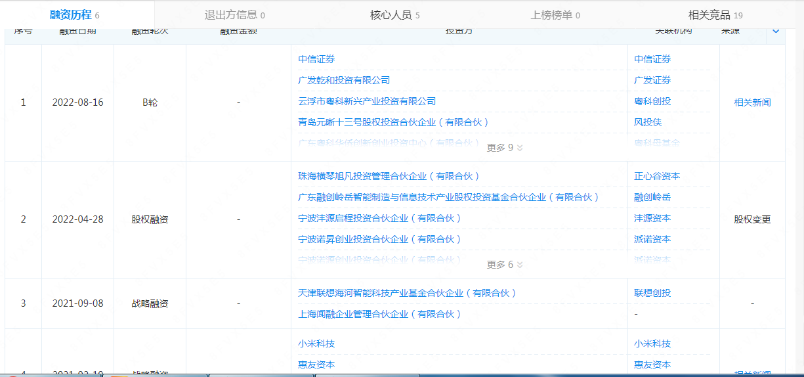Open 宁波沣源启程投资合伙企业 link

pyautogui.click(x=379, y=218)
